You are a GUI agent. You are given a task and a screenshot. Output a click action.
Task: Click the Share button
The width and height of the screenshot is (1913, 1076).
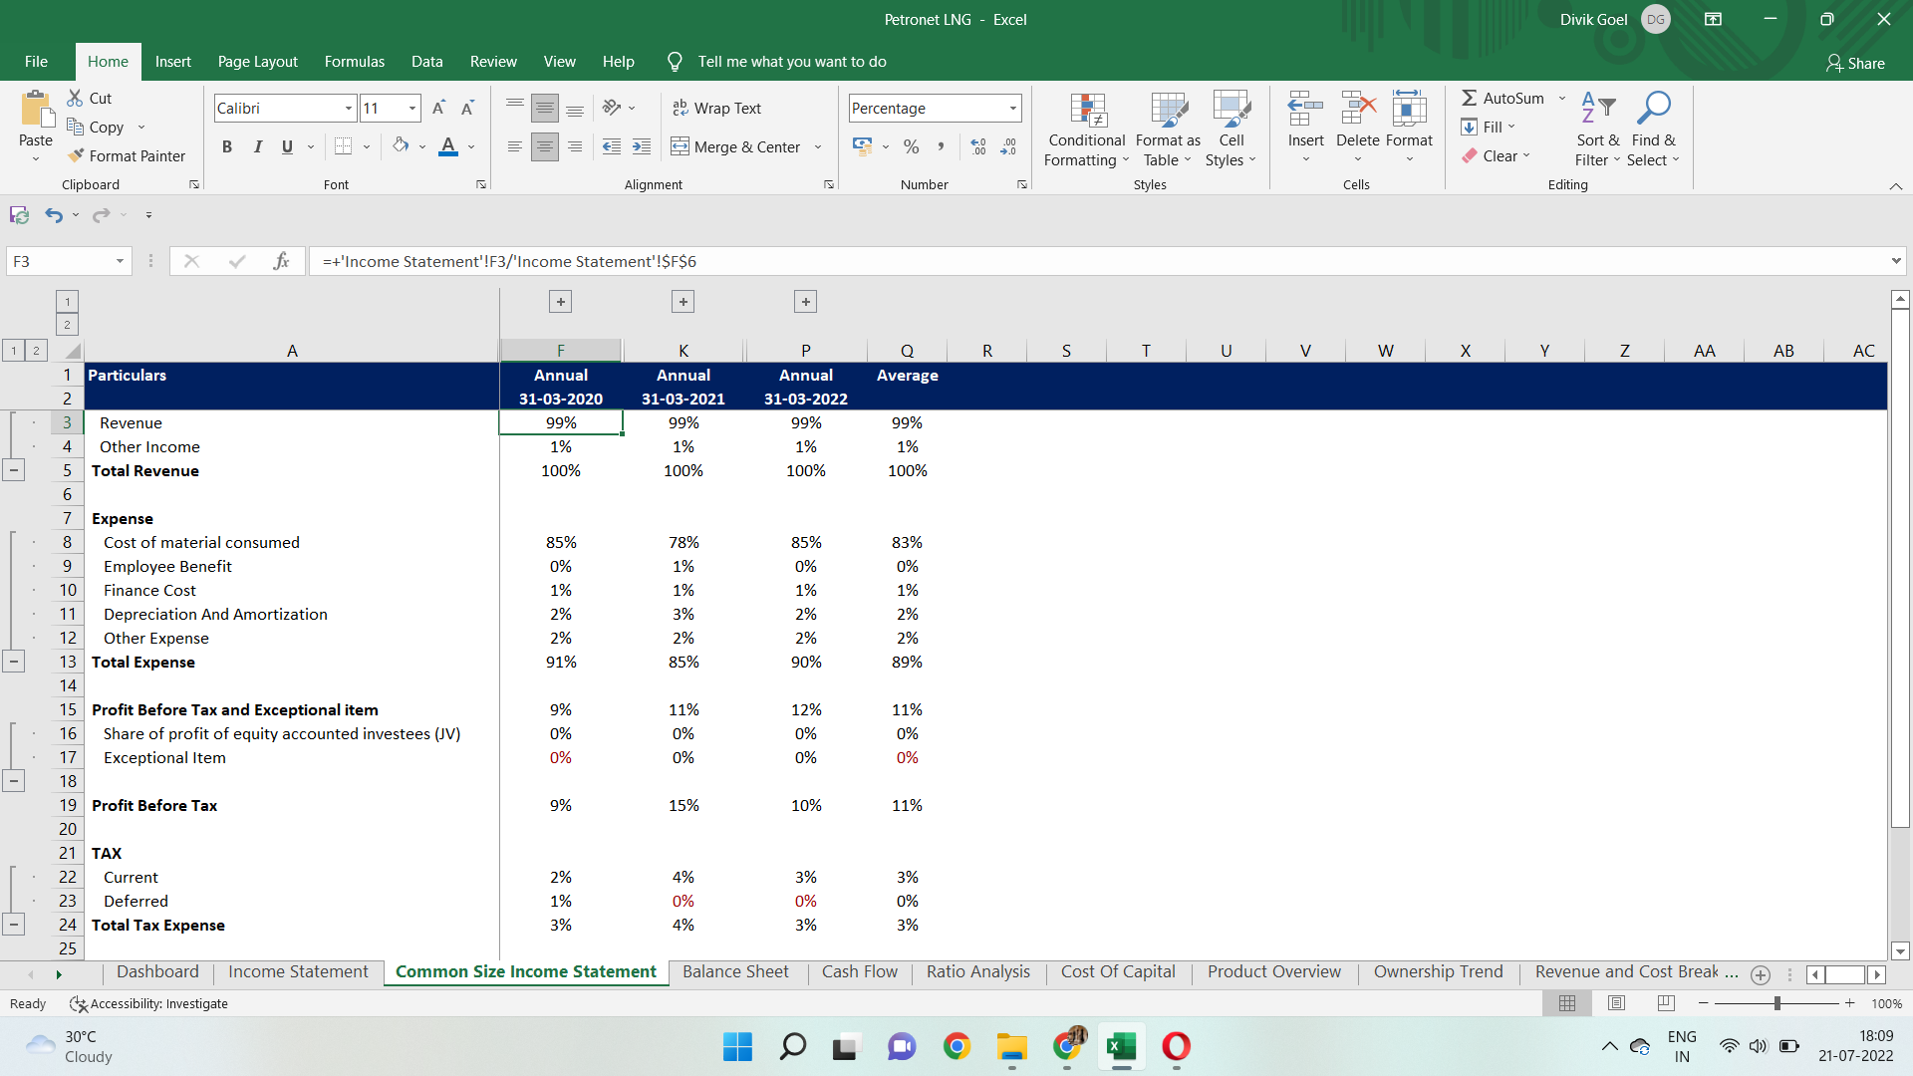tap(1855, 63)
